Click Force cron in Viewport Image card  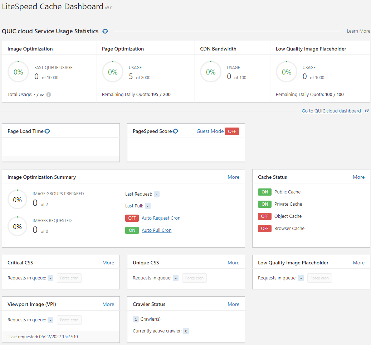tap(69, 320)
